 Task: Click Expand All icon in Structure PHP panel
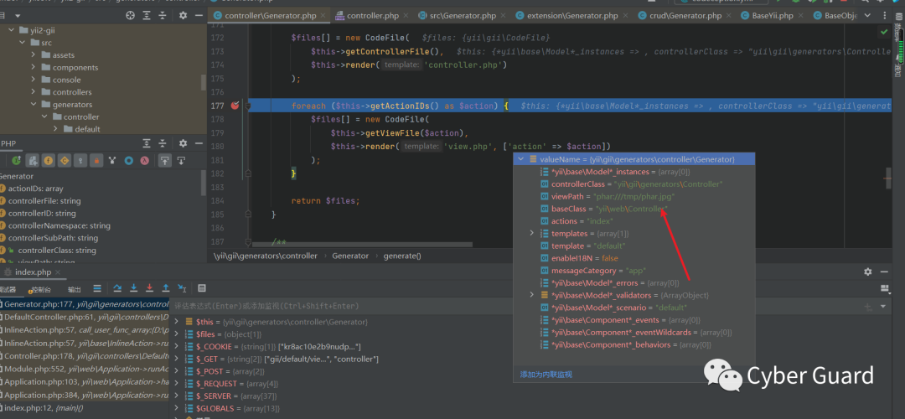click(147, 143)
